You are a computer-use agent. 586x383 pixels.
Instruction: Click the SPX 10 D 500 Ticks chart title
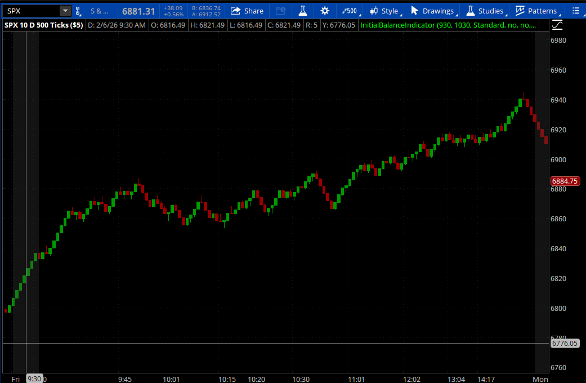coord(43,25)
